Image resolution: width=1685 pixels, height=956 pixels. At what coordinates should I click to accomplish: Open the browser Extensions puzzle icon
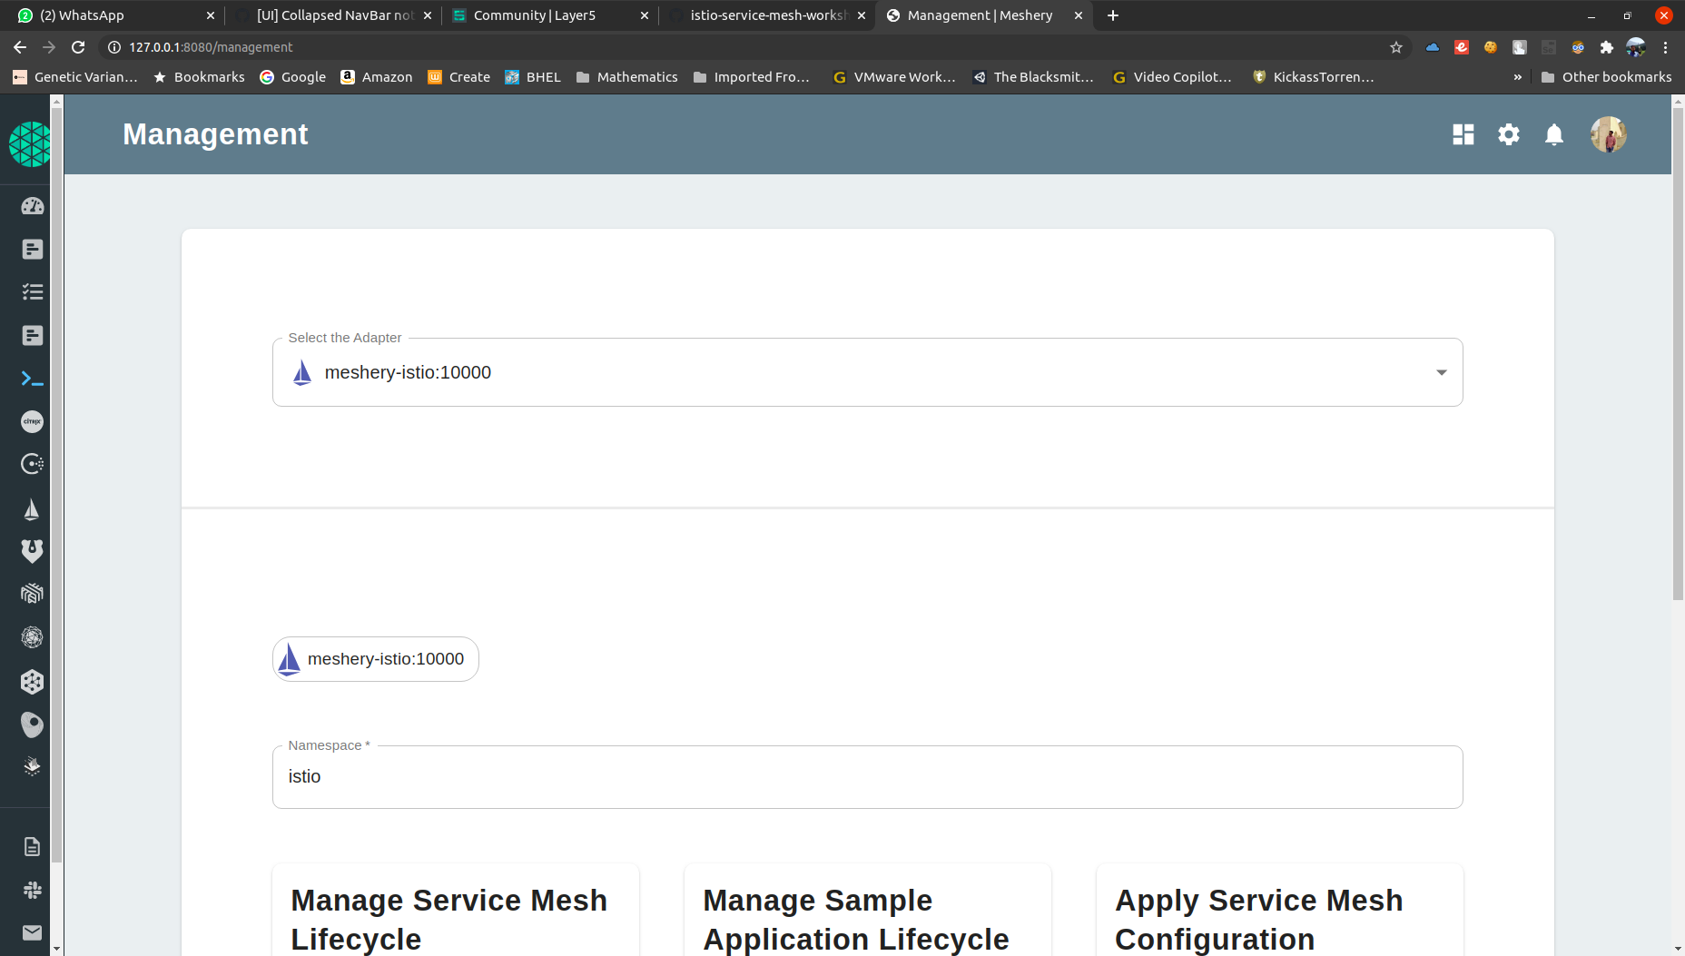click(1607, 47)
